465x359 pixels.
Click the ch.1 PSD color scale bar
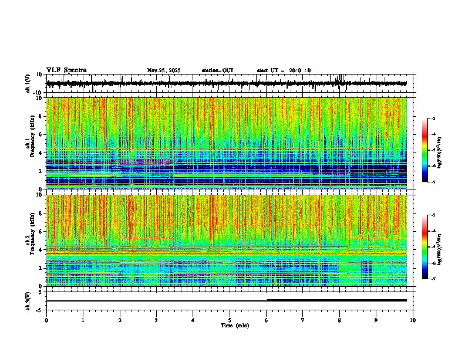425,150
